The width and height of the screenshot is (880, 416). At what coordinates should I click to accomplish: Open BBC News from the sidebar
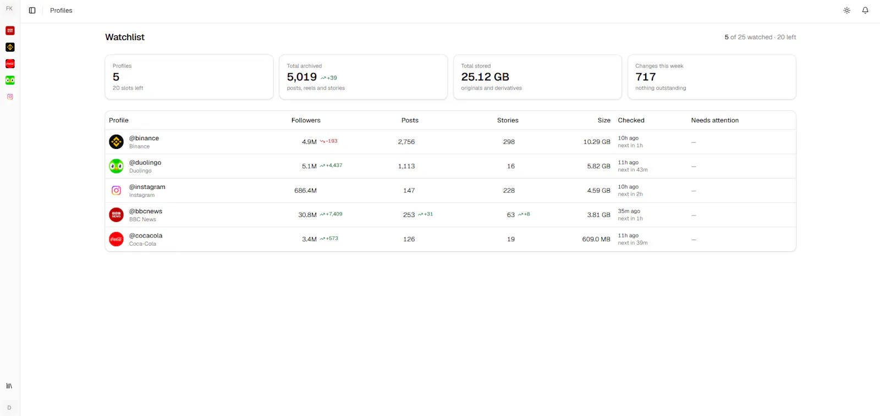coord(10,31)
